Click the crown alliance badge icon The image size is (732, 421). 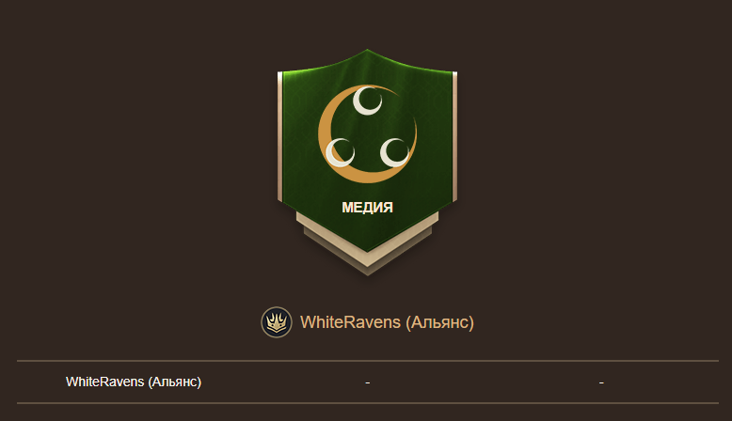[x=277, y=322]
